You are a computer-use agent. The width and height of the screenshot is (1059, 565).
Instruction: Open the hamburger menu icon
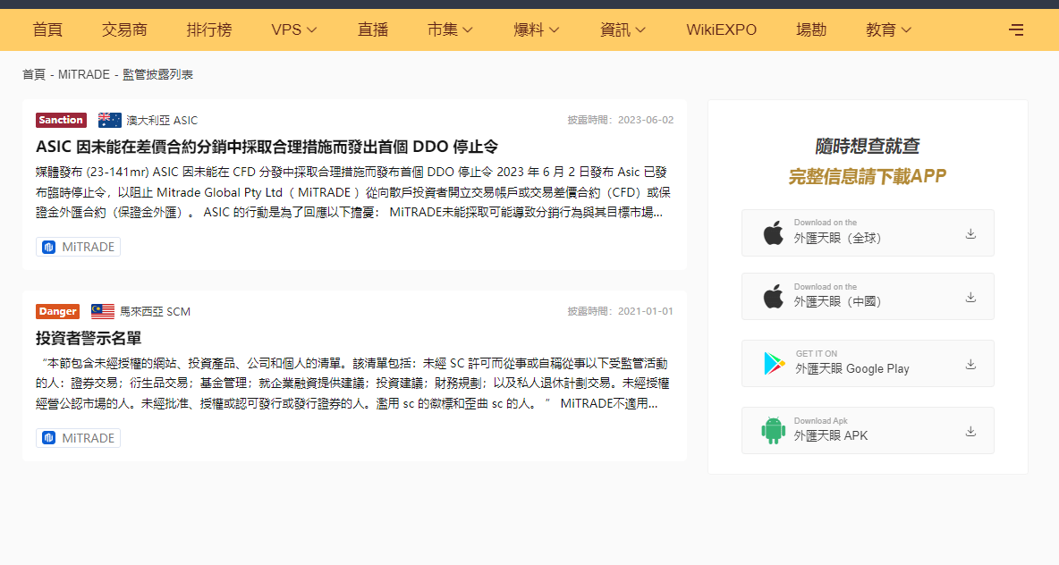click(x=1016, y=30)
